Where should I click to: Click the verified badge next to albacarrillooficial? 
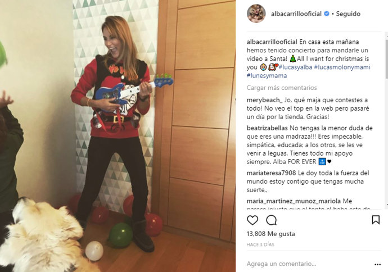pos(326,13)
